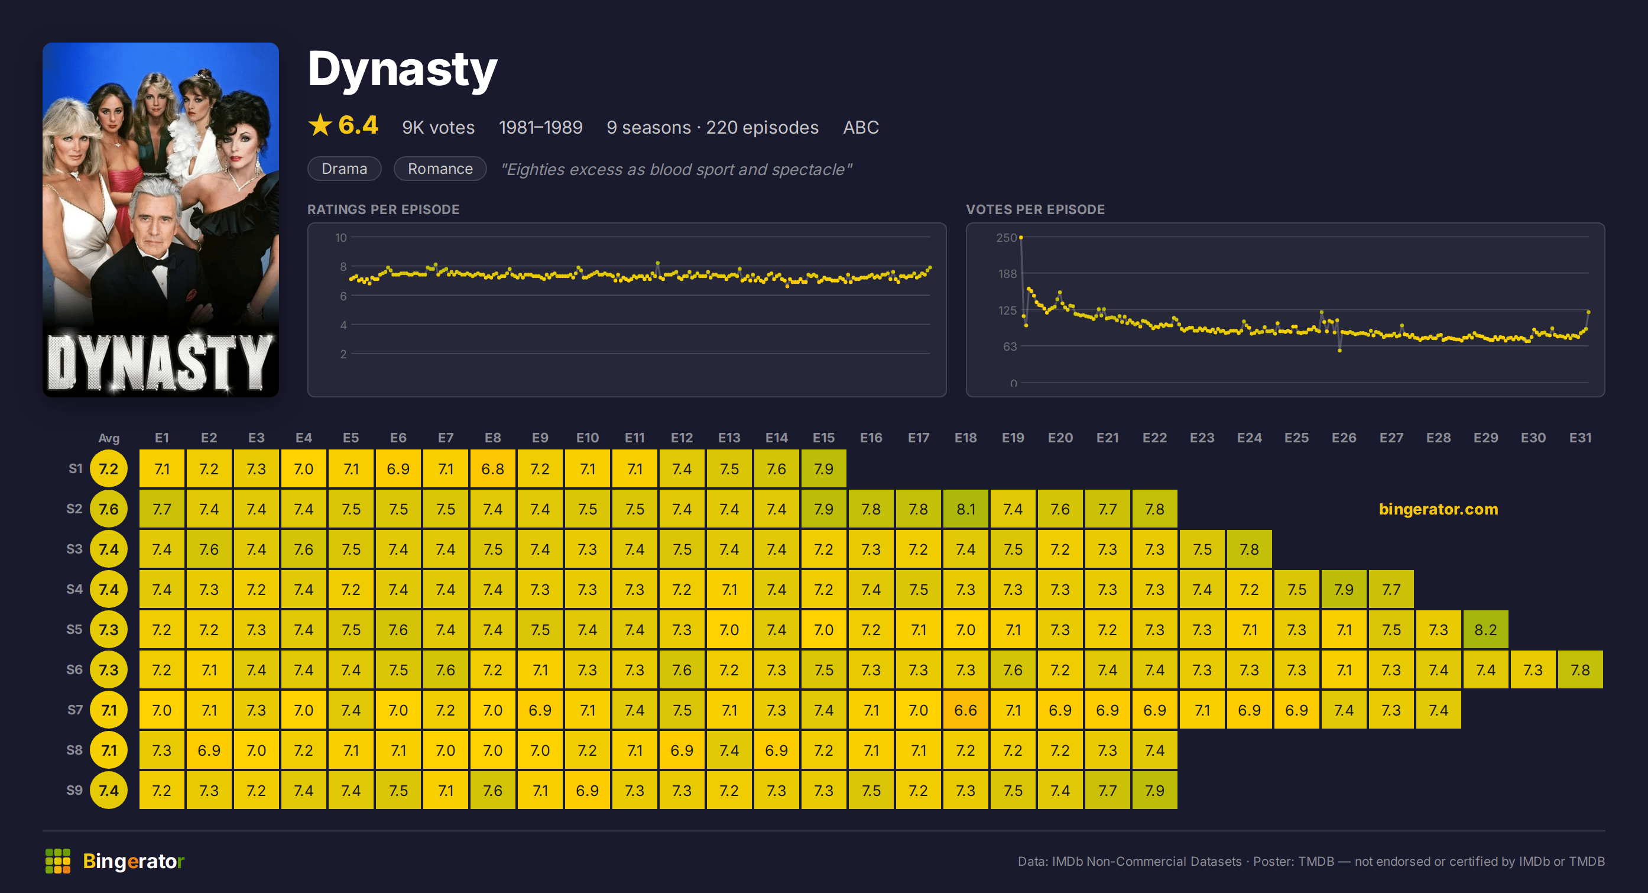Click the S7 average 7.1 circle
Viewport: 1648px width, 893px height.
tap(109, 710)
